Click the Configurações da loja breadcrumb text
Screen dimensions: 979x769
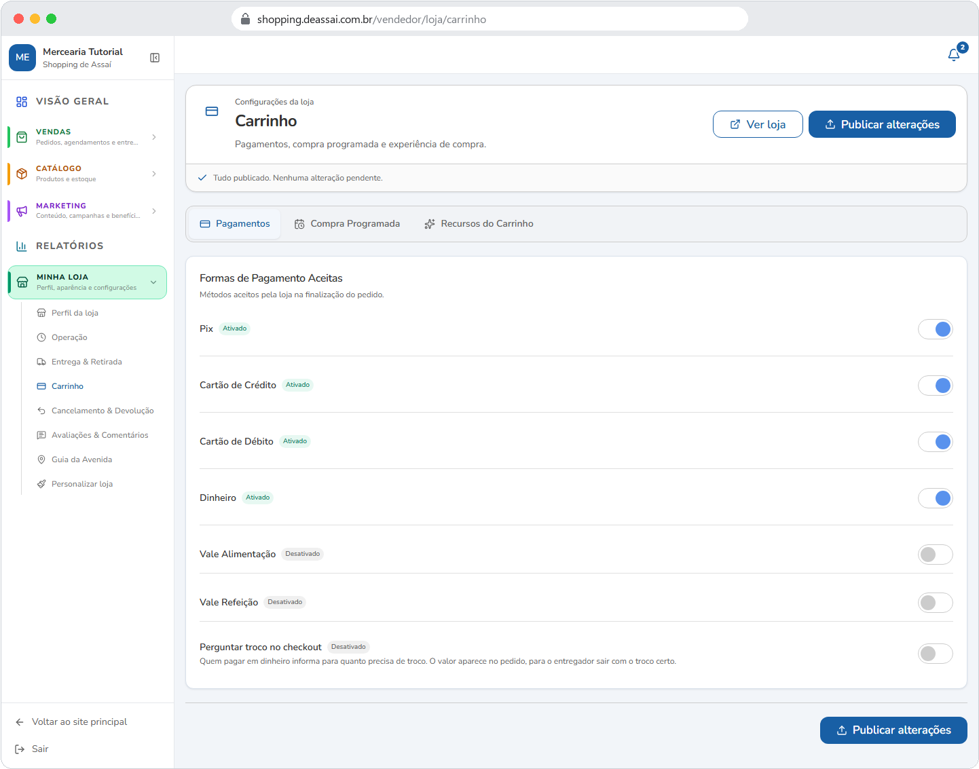[274, 102]
